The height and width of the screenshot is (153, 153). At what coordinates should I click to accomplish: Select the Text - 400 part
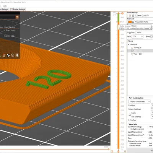(x=138, y=54)
